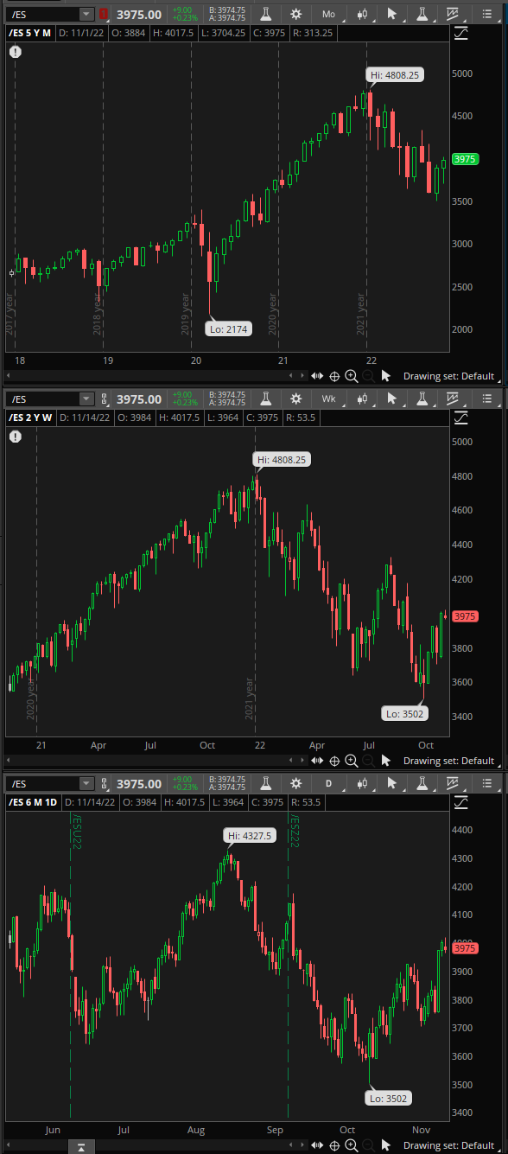Click the price axis scale icon on daily chart

[460, 803]
